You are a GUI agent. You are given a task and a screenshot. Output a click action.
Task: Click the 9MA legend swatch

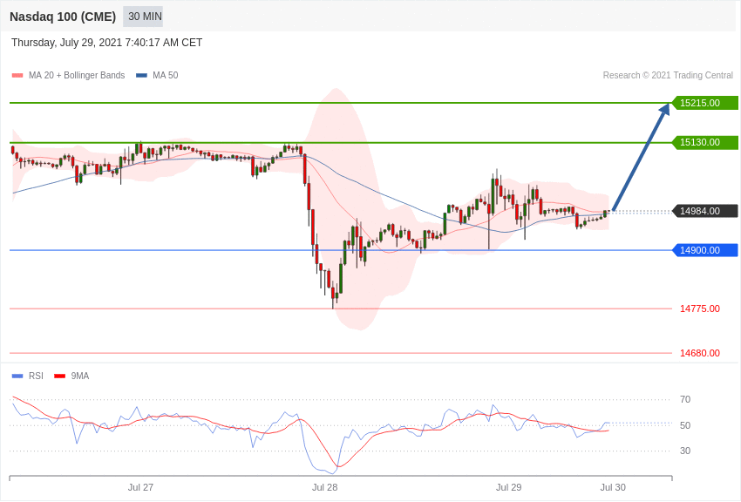click(x=60, y=376)
